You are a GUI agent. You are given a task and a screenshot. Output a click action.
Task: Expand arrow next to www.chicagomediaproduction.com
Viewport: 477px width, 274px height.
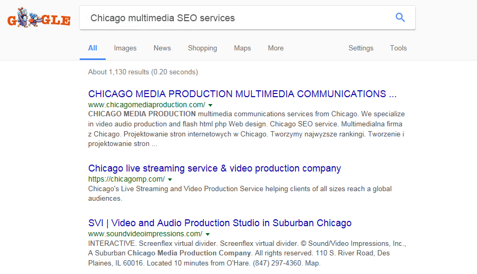210,105
